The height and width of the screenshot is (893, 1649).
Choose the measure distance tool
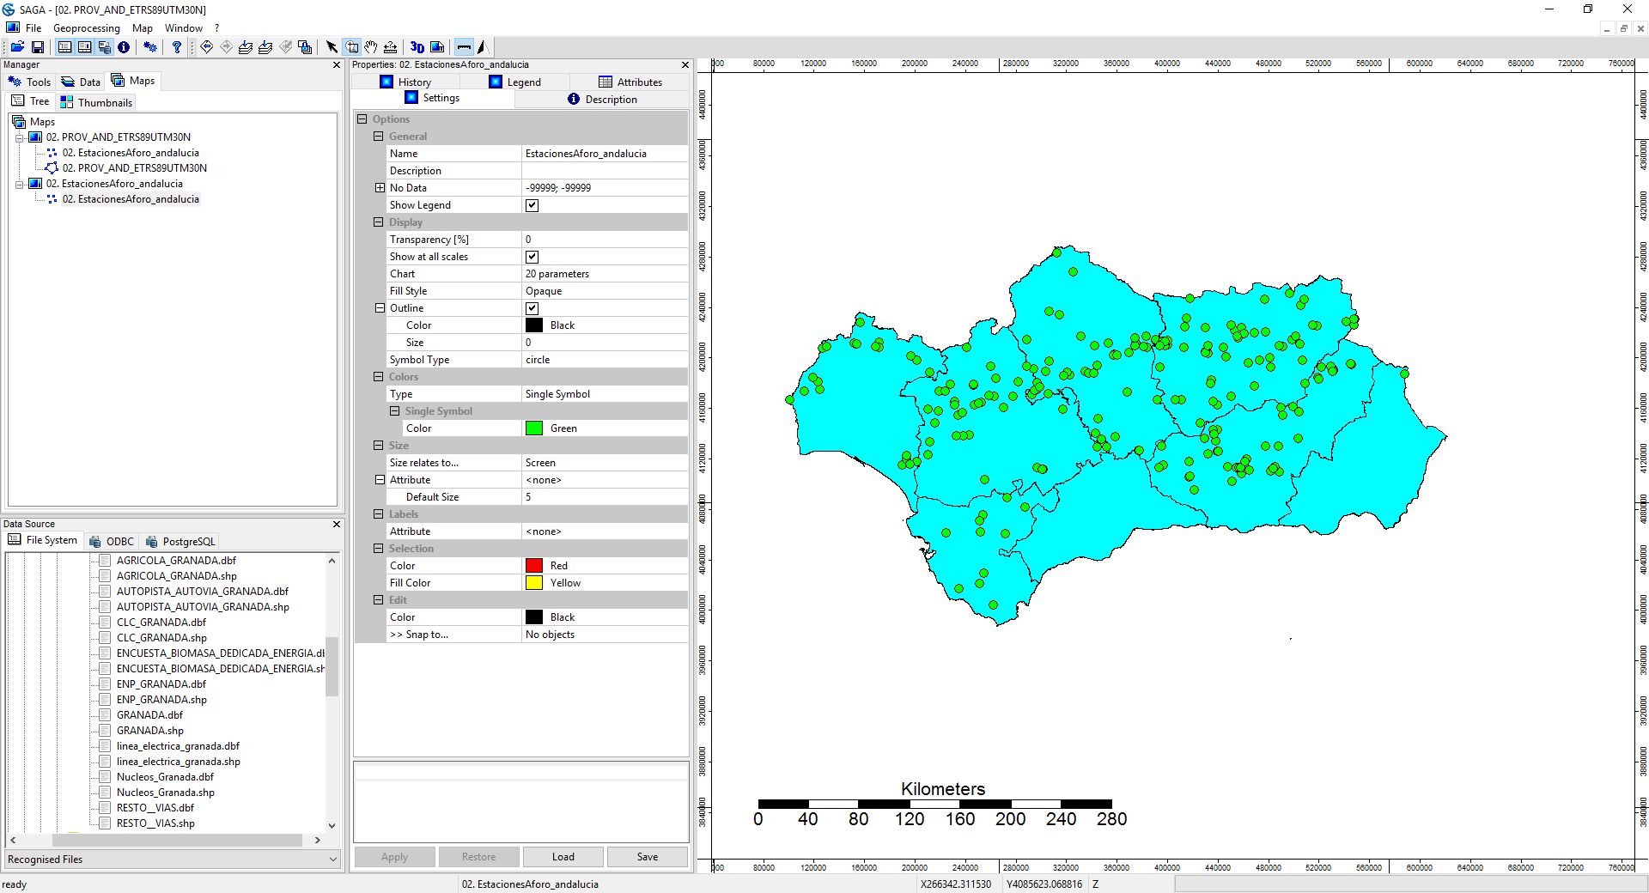click(391, 47)
